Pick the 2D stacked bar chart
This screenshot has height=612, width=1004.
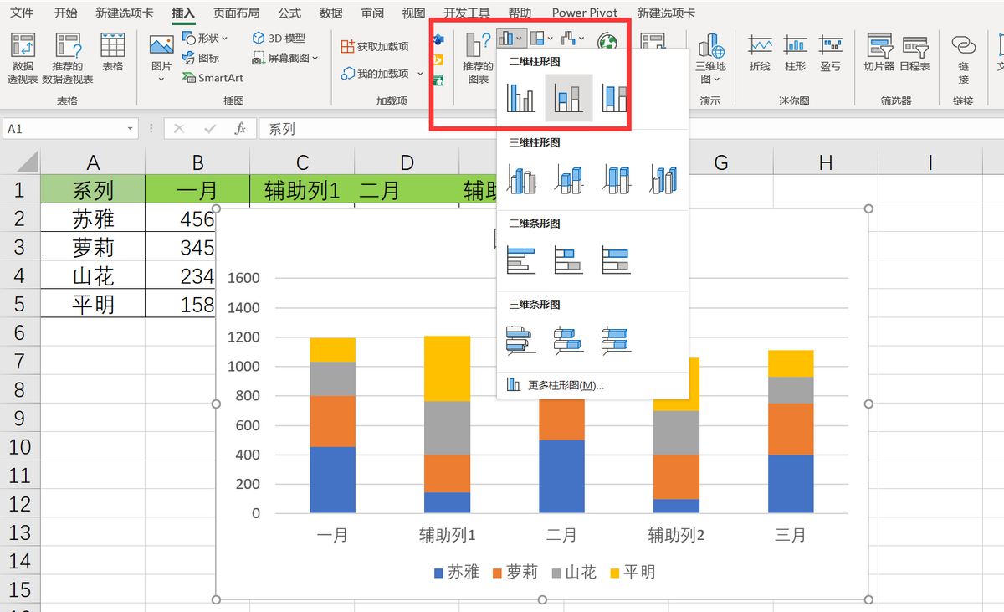(x=569, y=260)
